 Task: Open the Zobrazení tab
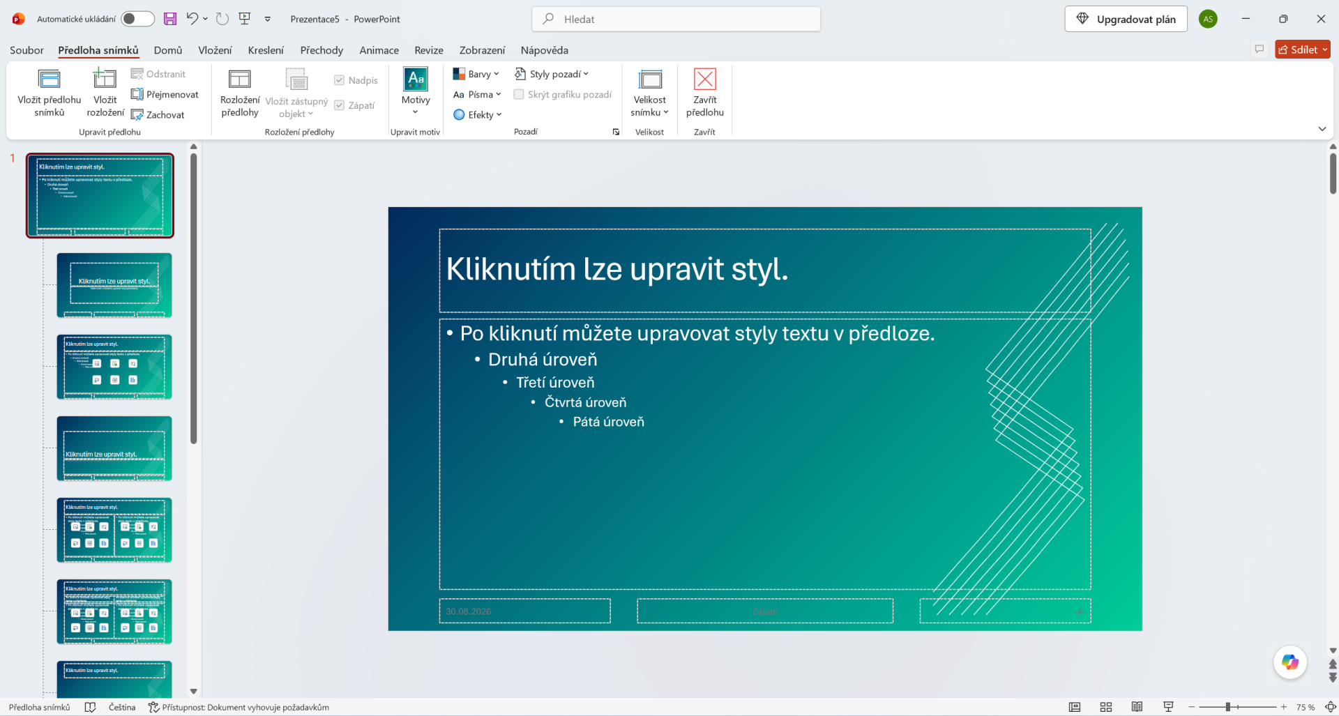click(x=482, y=50)
